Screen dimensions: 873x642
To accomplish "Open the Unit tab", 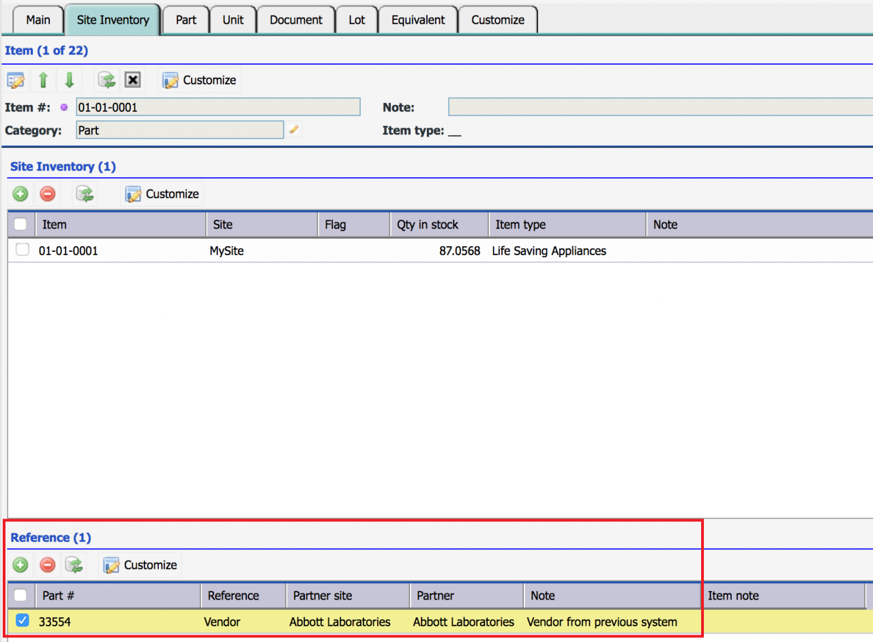I will (x=233, y=20).
